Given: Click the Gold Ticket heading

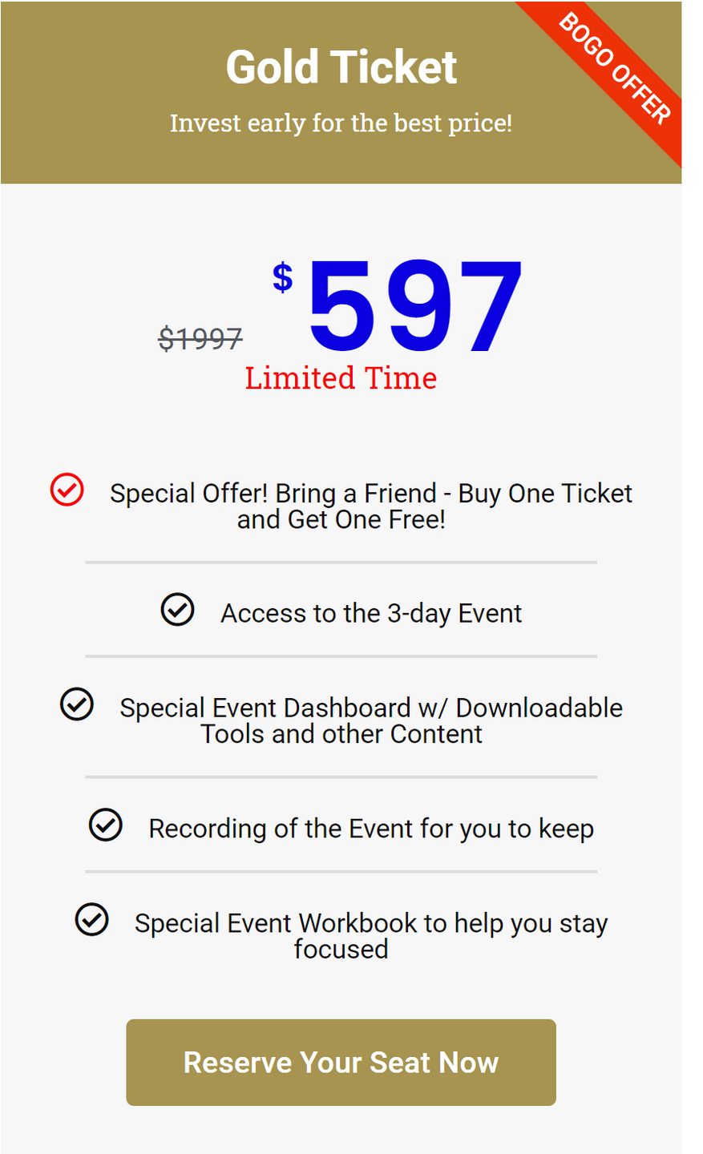Looking at the screenshot, I should coord(341,67).
